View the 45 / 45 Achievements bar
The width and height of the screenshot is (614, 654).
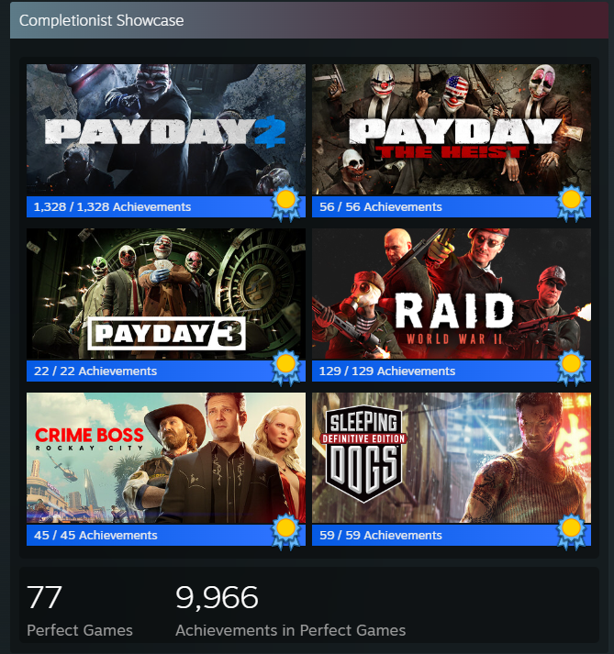(x=166, y=535)
